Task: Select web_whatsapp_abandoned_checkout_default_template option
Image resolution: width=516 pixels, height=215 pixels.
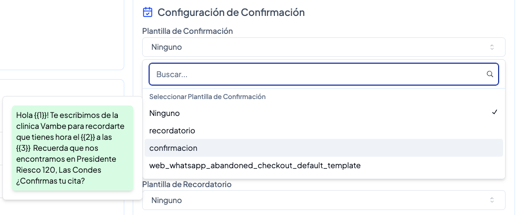Action: (x=255, y=165)
